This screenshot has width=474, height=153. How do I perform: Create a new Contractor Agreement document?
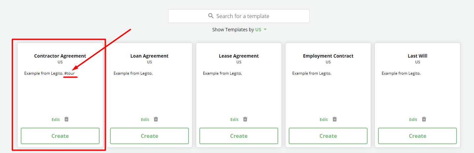click(60, 136)
